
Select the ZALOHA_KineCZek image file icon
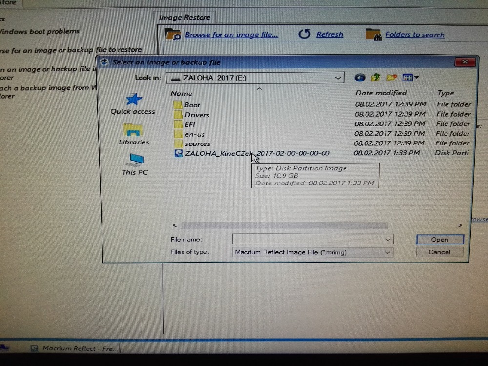click(x=178, y=153)
